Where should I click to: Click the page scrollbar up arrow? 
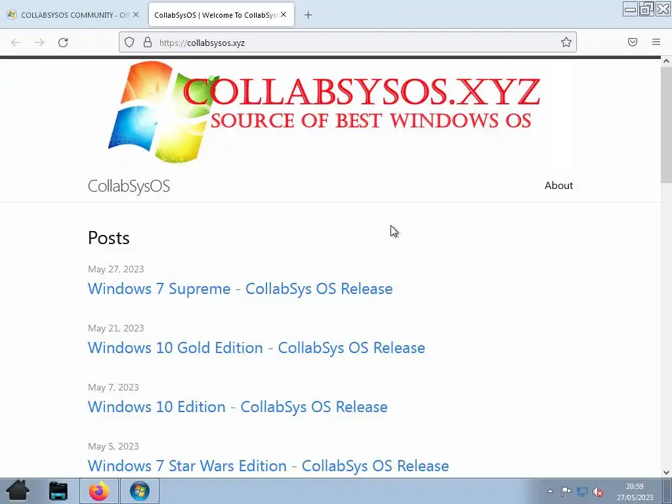666,61
